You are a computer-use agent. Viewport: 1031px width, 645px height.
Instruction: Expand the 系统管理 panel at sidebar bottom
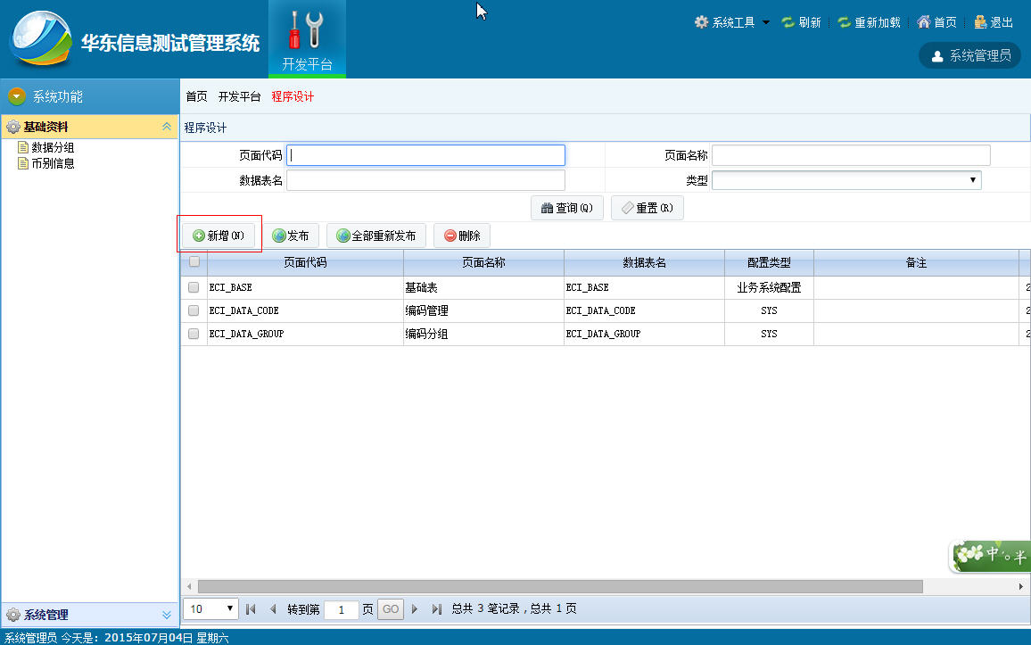coord(167,615)
